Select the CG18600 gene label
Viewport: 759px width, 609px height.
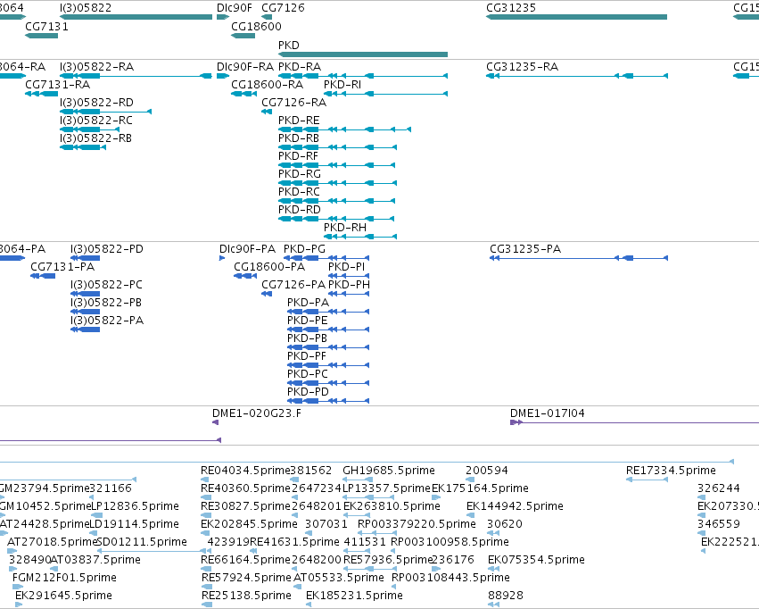coord(256,26)
